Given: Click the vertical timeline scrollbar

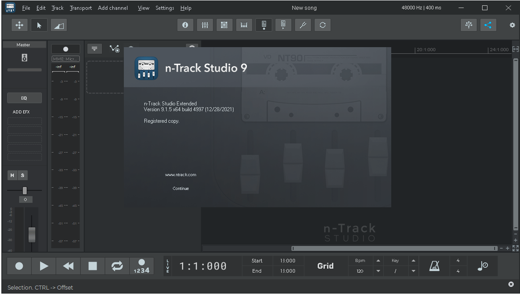Looking at the screenshot, I should click(x=516, y=145).
